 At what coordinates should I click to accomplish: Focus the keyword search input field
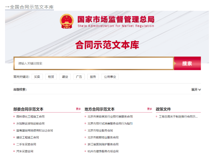pyautogui.click(x=94, y=64)
